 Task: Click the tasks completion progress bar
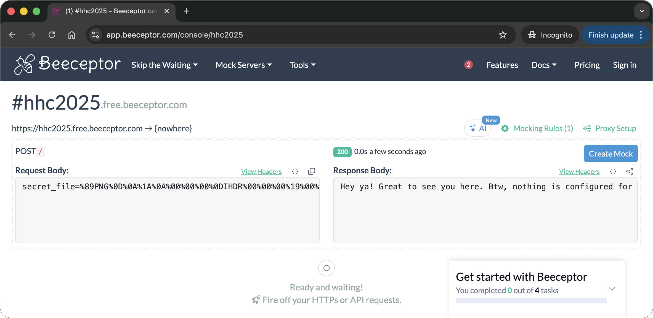(x=531, y=301)
